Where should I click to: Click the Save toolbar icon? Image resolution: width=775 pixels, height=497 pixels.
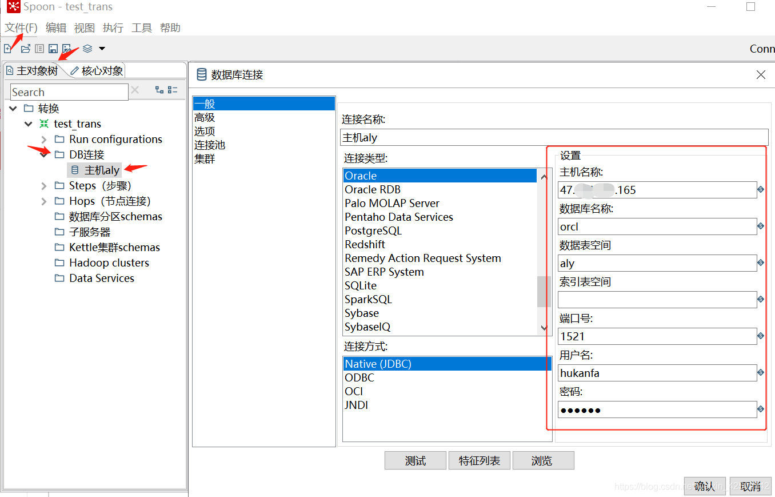coord(53,49)
